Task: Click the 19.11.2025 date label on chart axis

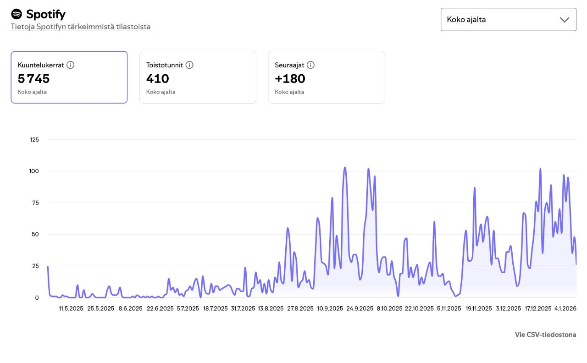Action: coord(478,308)
